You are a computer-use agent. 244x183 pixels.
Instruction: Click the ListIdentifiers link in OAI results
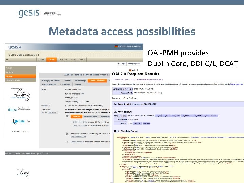158,79
